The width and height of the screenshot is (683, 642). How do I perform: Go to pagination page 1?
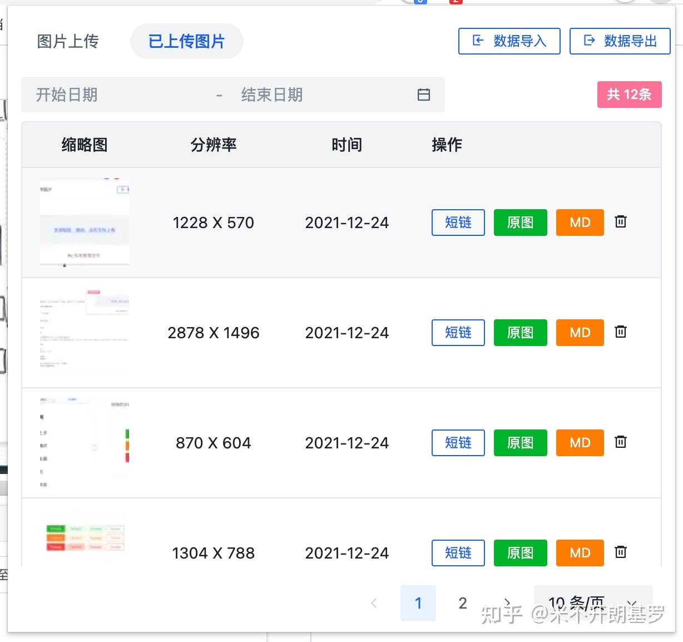pos(418,603)
